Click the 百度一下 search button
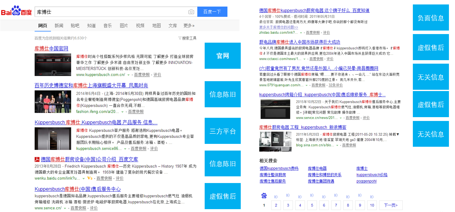This screenshot has height=212, width=455. pos(212,12)
